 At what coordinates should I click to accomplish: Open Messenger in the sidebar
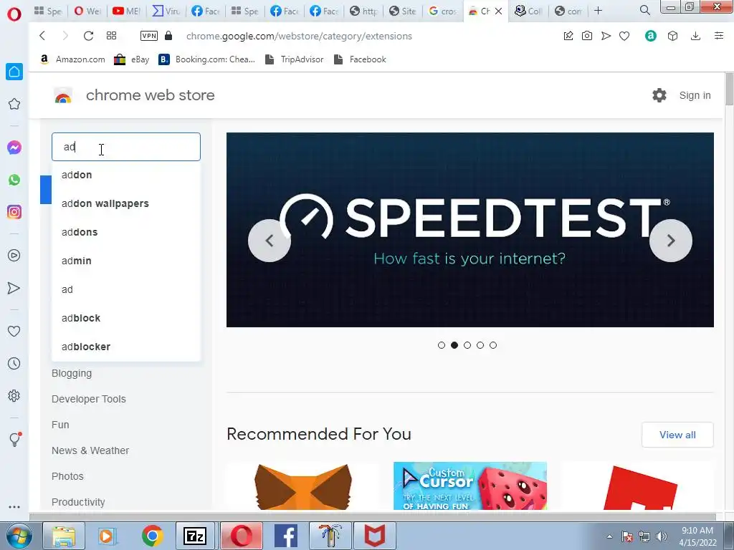14,148
